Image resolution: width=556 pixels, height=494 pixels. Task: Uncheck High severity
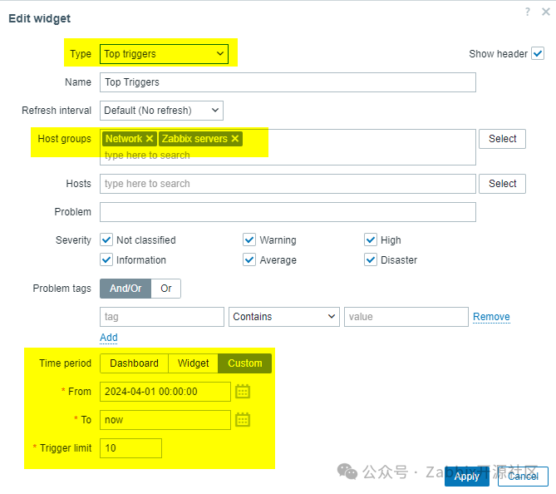[x=371, y=240]
